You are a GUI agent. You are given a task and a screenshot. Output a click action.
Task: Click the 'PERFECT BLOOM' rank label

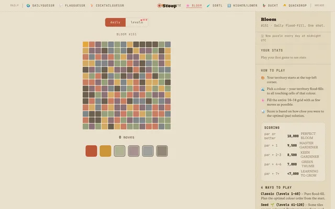pyautogui.click(x=308, y=136)
